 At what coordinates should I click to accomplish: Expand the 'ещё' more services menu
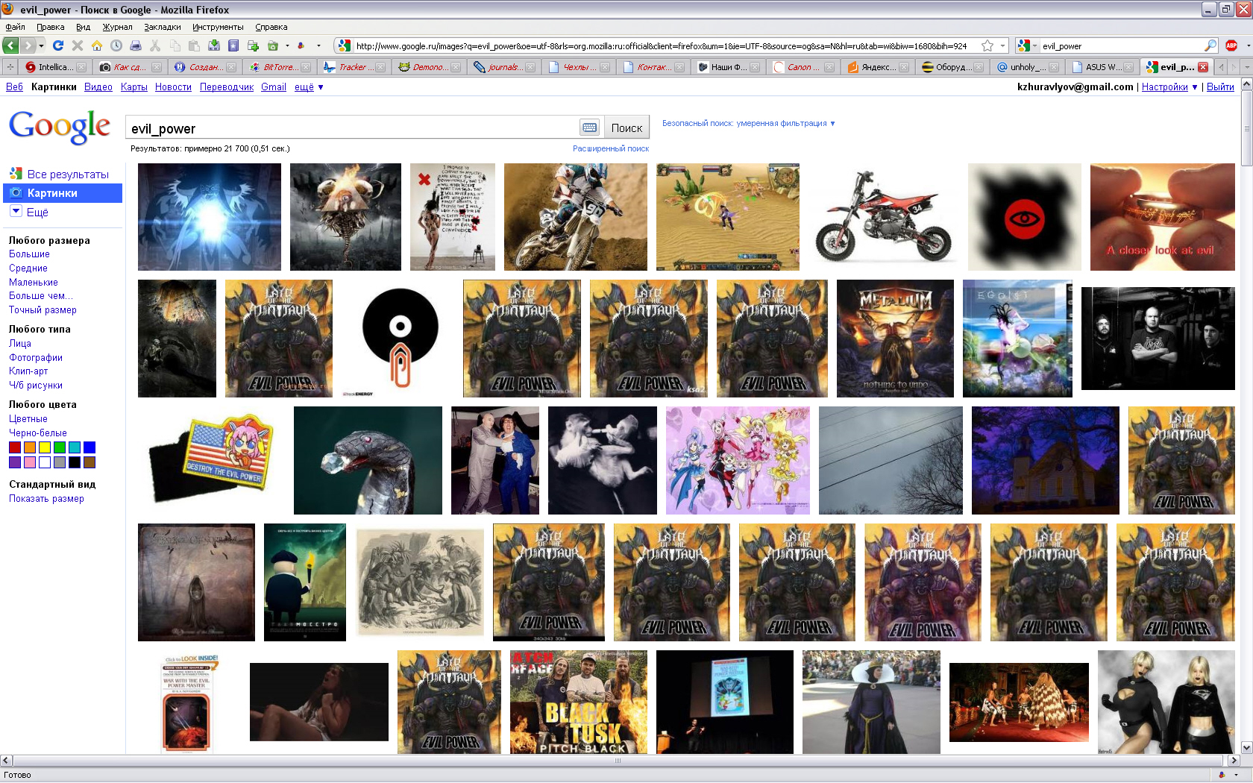309,87
